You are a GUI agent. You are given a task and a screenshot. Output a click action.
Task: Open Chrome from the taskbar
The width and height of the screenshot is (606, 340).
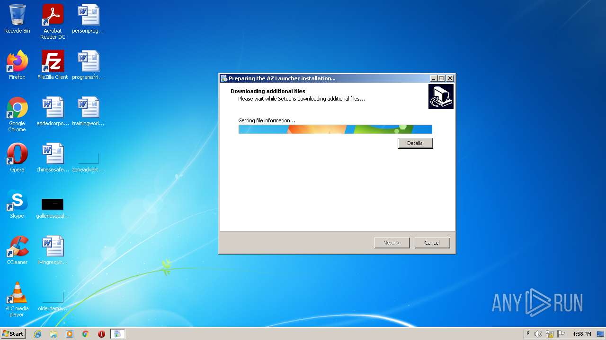coord(86,334)
